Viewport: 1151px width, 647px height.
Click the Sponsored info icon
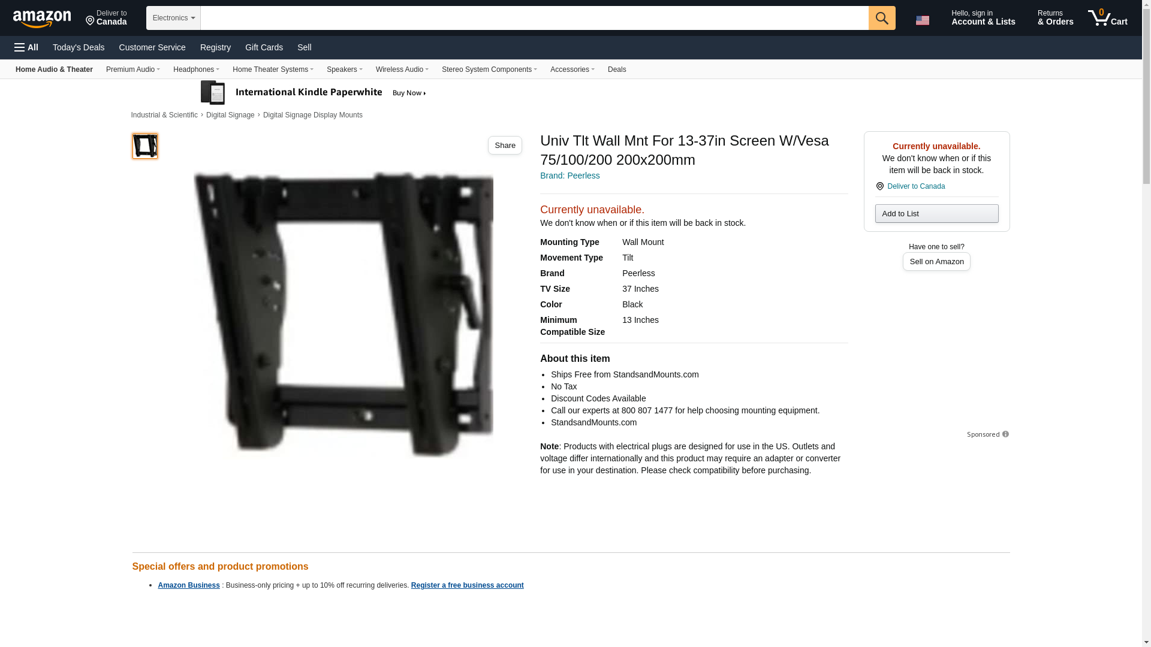pyautogui.click(x=1005, y=434)
